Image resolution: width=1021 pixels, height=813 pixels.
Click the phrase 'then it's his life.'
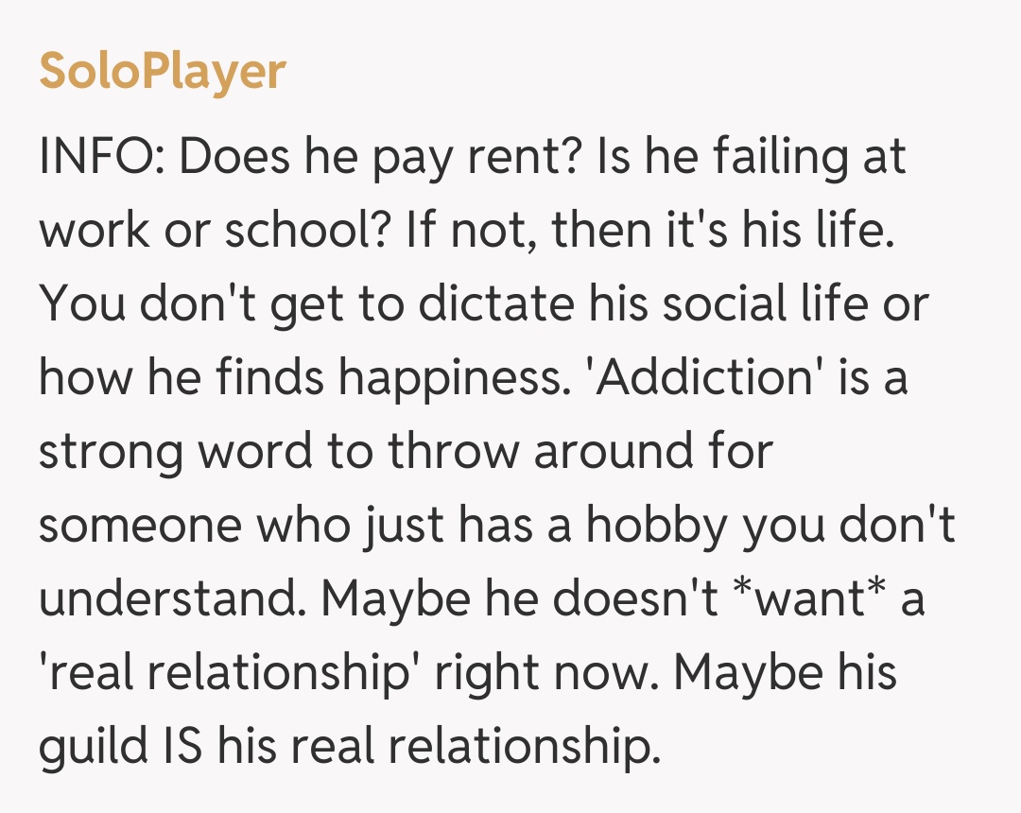point(722,232)
